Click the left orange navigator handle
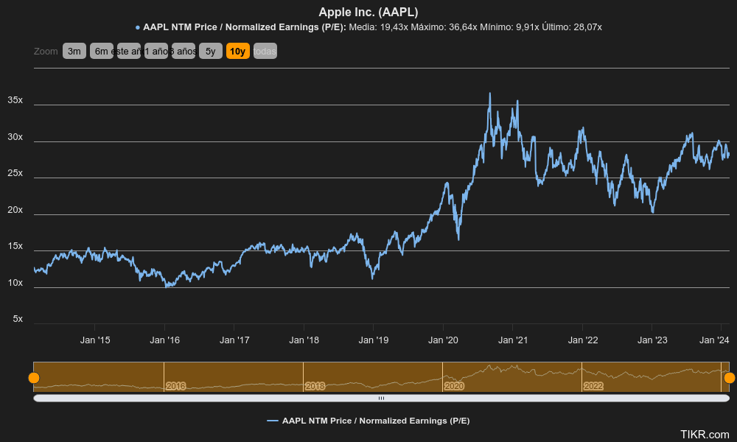 (34, 378)
